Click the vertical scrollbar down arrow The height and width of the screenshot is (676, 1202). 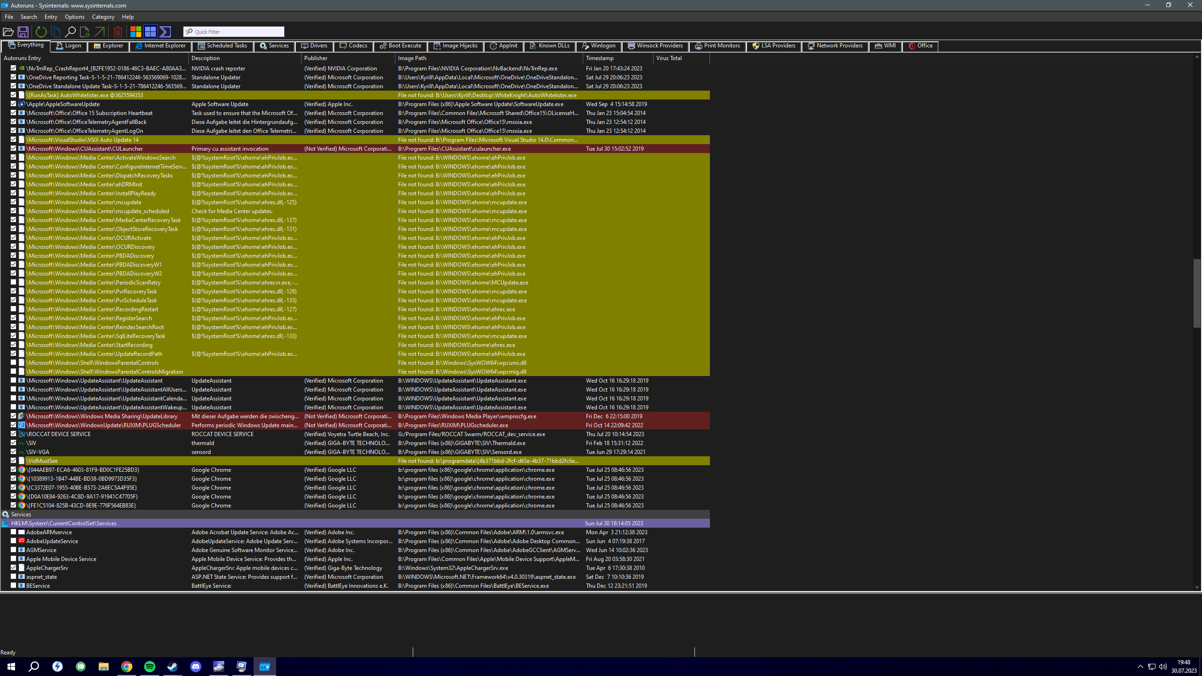(1196, 587)
